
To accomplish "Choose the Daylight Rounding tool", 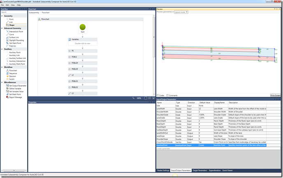I will click(16, 40).
